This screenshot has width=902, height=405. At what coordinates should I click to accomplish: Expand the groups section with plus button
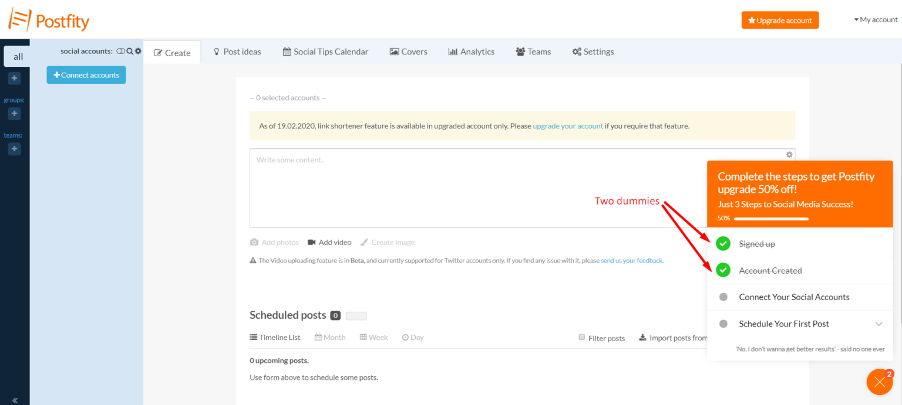[x=14, y=113]
